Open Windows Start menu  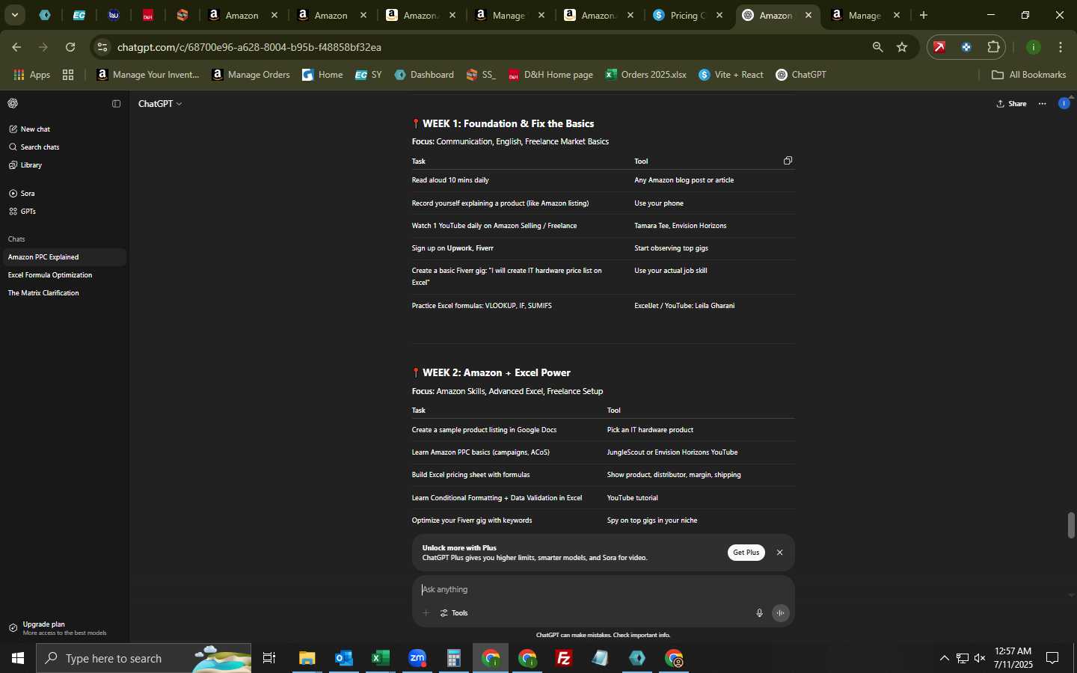(x=18, y=658)
